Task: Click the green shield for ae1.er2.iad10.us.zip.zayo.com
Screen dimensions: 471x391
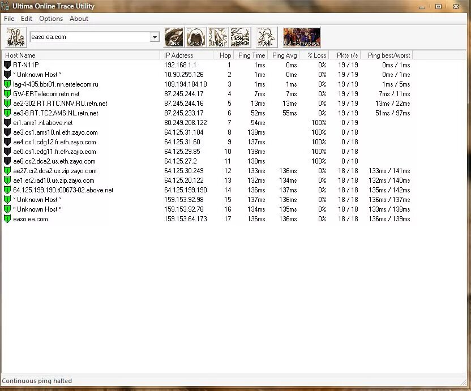Action: [7, 180]
